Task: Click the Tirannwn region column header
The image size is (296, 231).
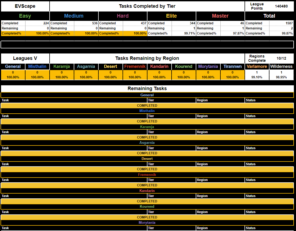Action: pos(232,67)
